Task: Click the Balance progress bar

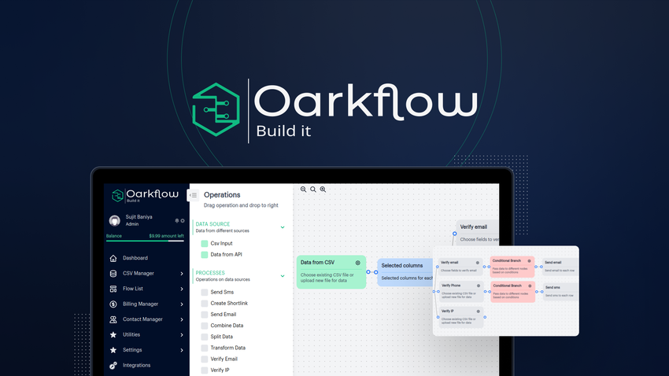Action: click(x=145, y=241)
